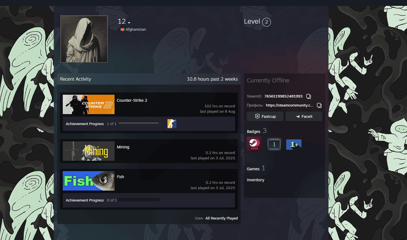Open the Counter-Strike 2 game banner
Image resolution: width=407 pixels, height=240 pixels.
tap(89, 104)
